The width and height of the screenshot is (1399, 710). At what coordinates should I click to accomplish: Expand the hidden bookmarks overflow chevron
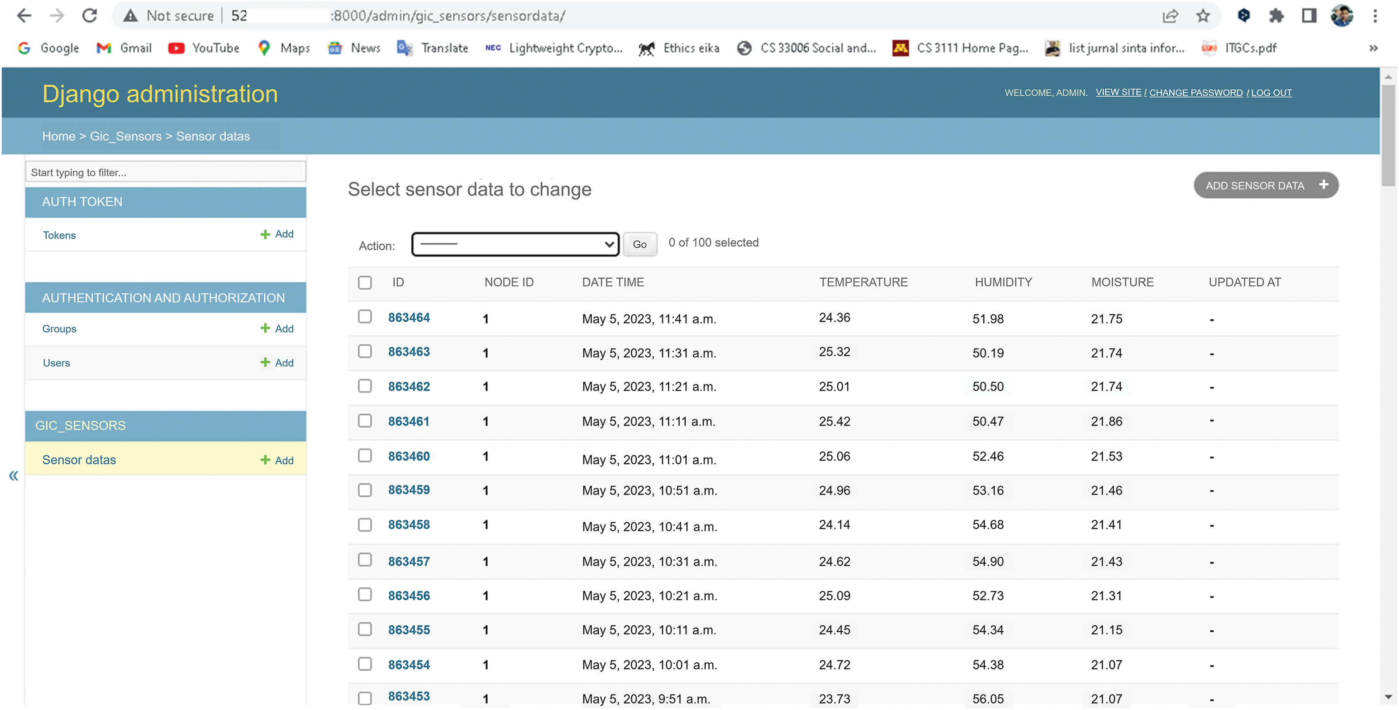[x=1373, y=48]
